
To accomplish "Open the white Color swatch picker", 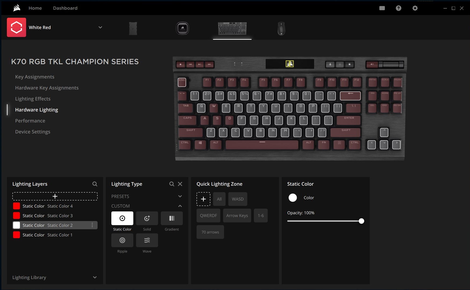I will pos(293,198).
